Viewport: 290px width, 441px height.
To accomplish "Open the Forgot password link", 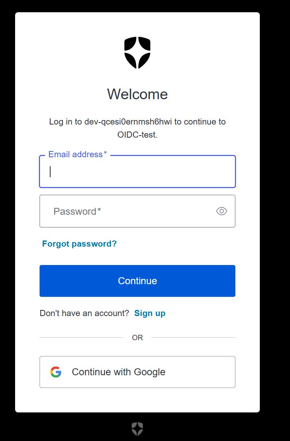I will pyautogui.click(x=79, y=244).
